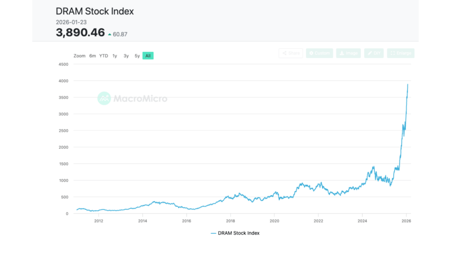Click the download icon in Image button
Image resolution: width=451 pixels, height=253 pixels.
341,53
